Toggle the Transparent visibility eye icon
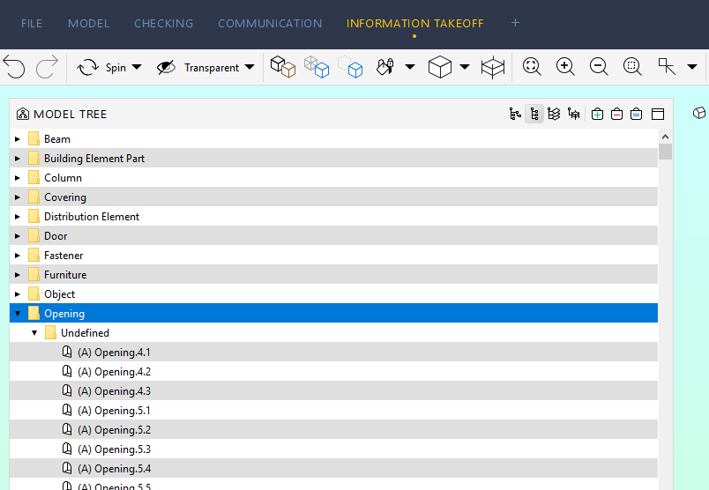Image resolution: width=709 pixels, height=490 pixels. (x=166, y=67)
